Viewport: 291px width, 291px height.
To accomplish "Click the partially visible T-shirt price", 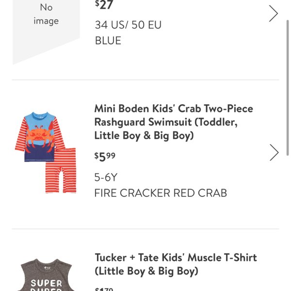I will tap(104, 289).
